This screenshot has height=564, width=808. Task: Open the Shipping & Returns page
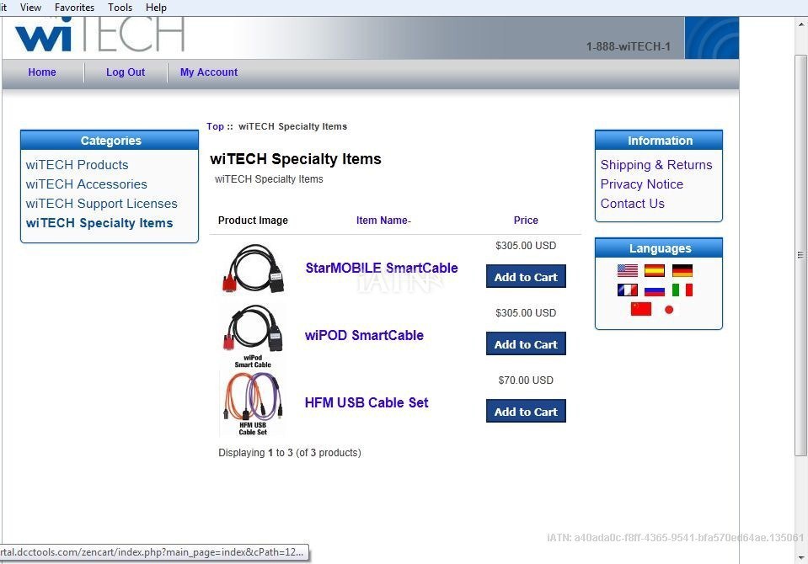click(x=656, y=165)
